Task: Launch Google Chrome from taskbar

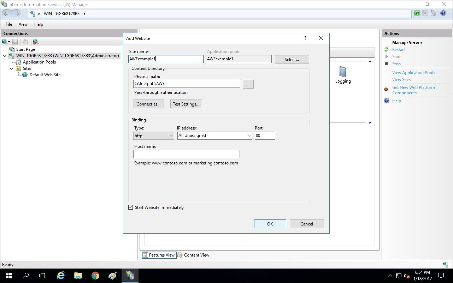Action: (x=95, y=276)
